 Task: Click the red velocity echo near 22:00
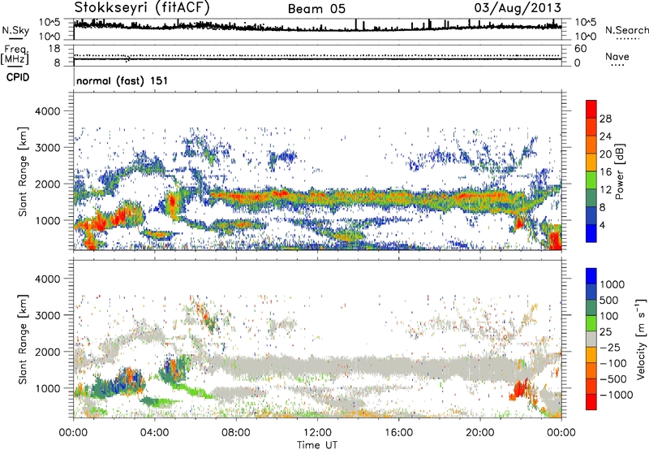point(520,390)
